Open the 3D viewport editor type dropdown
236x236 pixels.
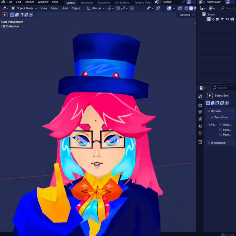(x=5, y=8)
